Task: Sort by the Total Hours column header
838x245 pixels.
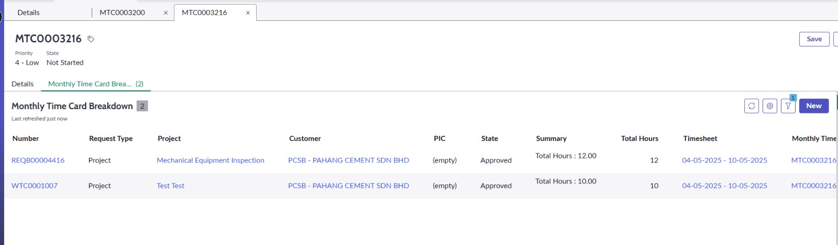Action: [x=639, y=138]
